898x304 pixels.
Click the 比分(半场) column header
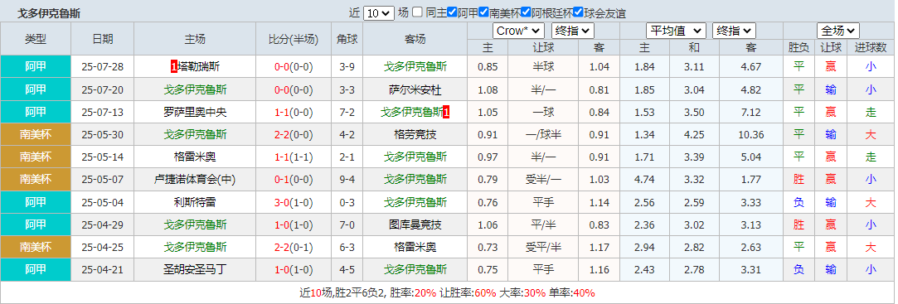click(294, 39)
